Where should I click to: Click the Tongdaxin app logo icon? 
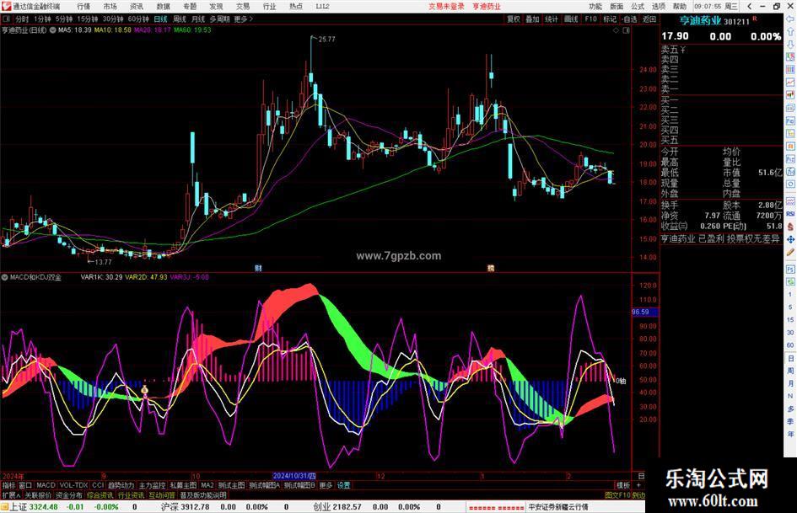click(6, 6)
